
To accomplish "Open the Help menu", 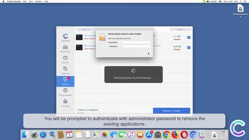I will (46, 2).
